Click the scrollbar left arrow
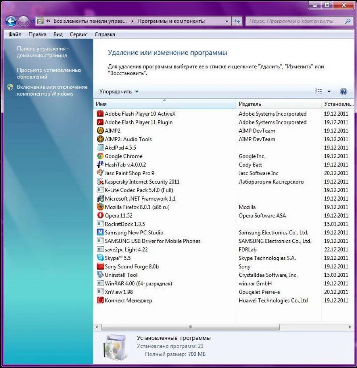357x368 pixels. point(97,327)
